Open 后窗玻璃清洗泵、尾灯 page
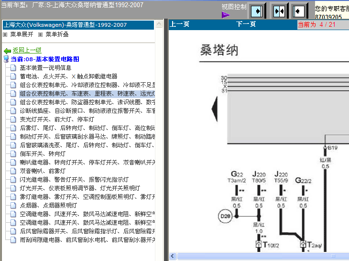Screen dimensions: 349x261 point(87,145)
